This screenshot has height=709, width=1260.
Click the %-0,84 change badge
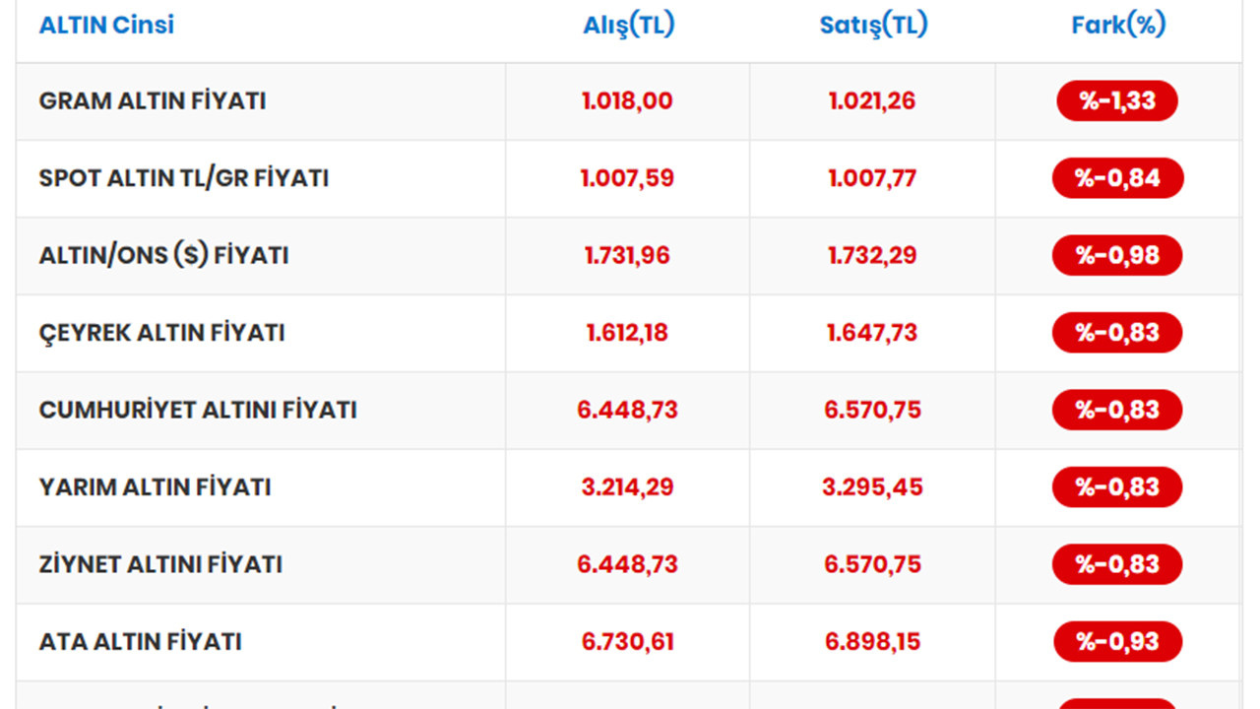[1117, 178]
